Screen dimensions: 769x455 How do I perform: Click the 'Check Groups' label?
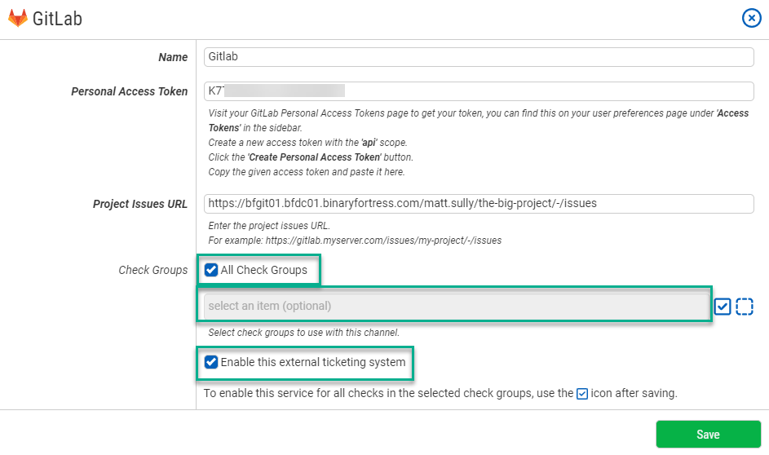point(153,270)
